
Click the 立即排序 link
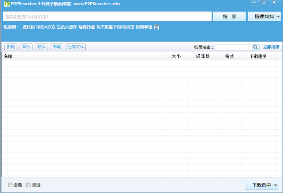point(271,47)
